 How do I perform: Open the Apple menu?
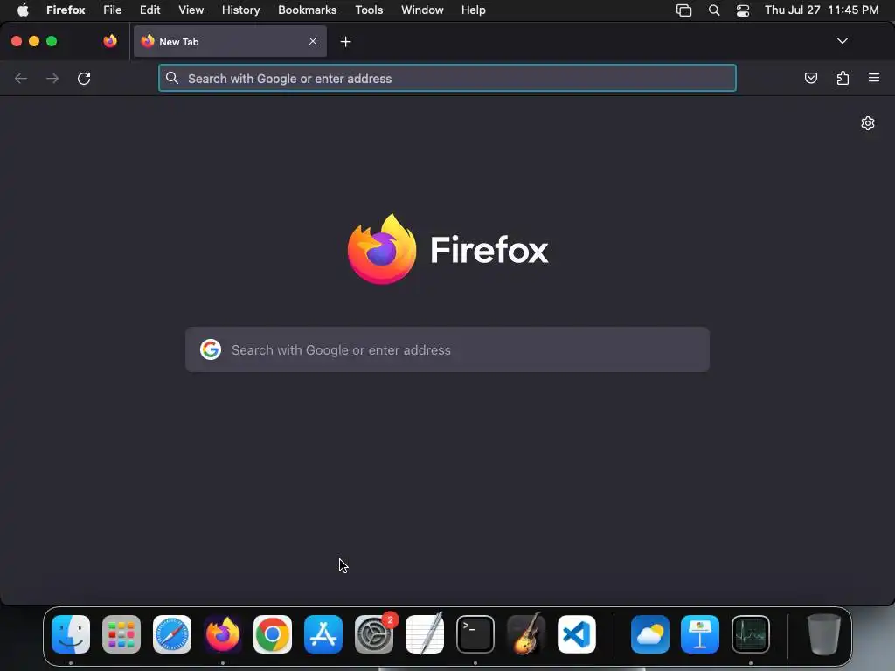(23, 10)
